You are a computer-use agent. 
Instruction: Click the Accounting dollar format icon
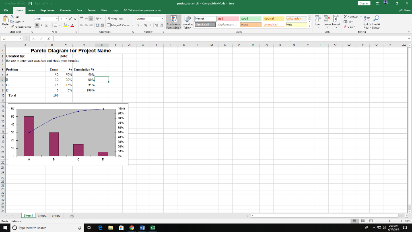coord(138,25)
